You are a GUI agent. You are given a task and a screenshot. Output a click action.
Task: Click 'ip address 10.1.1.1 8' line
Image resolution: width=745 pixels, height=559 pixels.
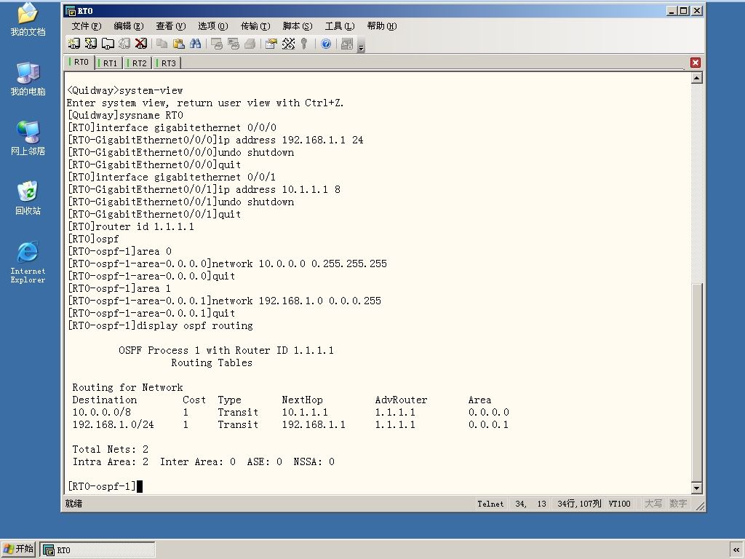204,190
